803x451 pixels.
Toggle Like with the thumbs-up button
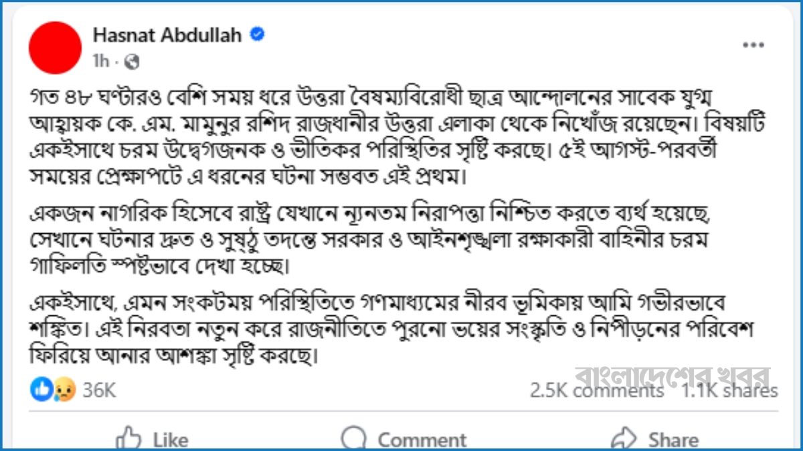151,439
